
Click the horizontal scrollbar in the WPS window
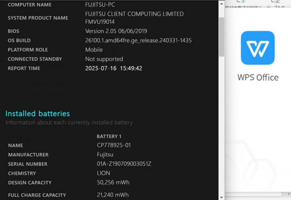click(x=253, y=194)
